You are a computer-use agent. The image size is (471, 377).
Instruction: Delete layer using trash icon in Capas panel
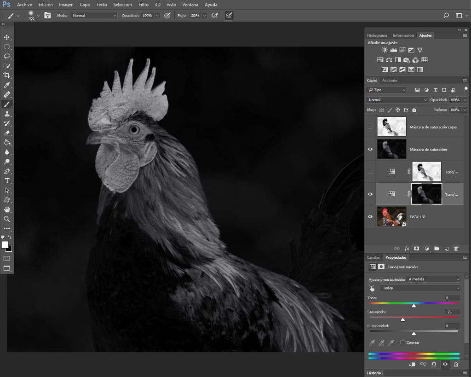pos(456,249)
